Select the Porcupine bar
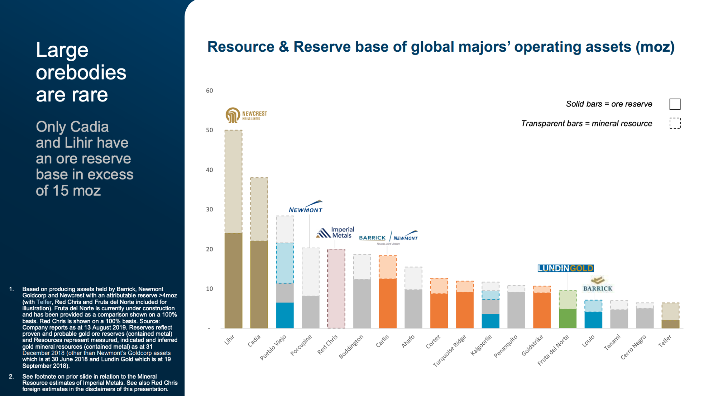The height and width of the screenshot is (396, 707). [x=311, y=288]
